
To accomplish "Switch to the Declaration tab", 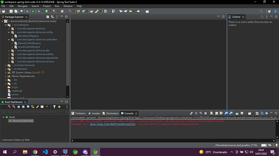I will pos(110,113).
